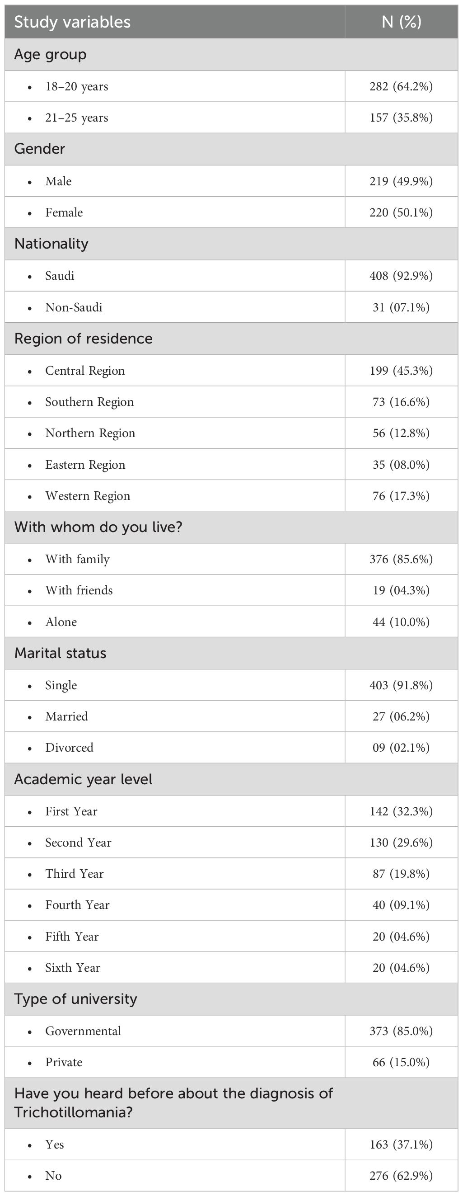Click the "Study variables" column header
The width and height of the screenshot is (463, 1196).
[x=72, y=22]
